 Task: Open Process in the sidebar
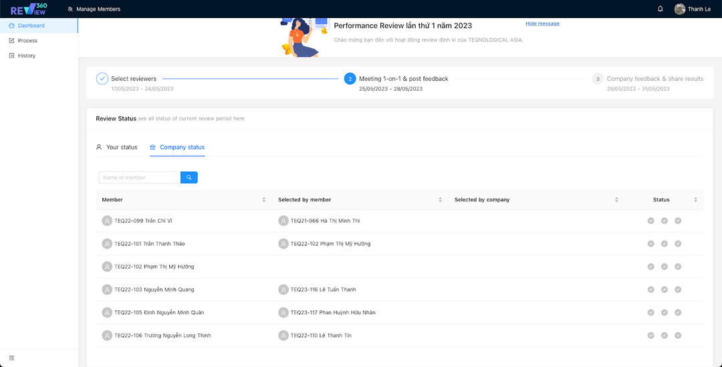(27, 41)
